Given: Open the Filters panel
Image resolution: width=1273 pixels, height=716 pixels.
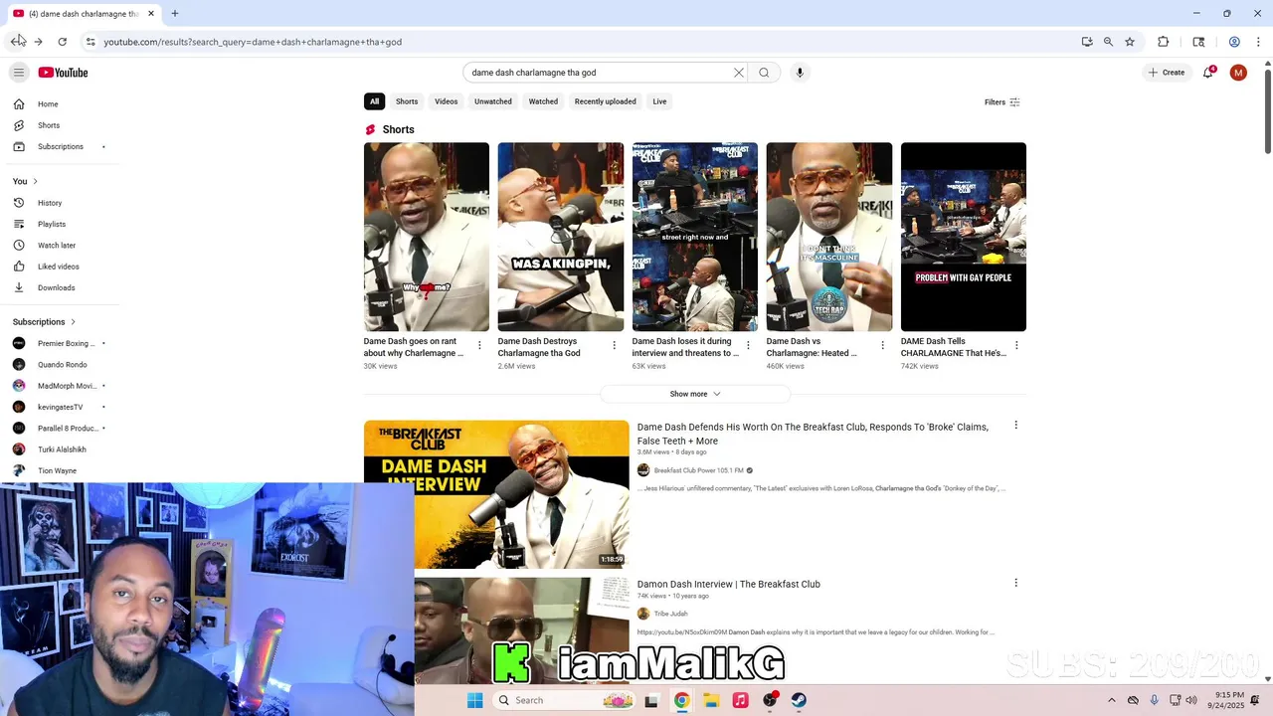Looking at the screenshot, I should pyautogui.click(x=1002, y=102).
